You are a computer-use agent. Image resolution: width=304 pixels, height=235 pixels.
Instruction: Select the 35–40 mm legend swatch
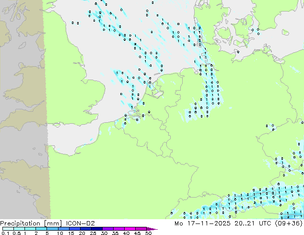click(118, 229)
